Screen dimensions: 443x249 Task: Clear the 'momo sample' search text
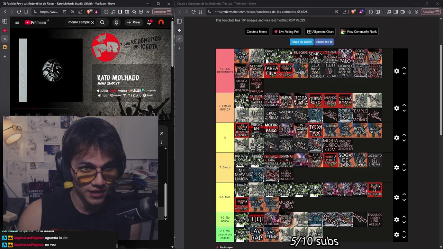(x=92, y=22)
